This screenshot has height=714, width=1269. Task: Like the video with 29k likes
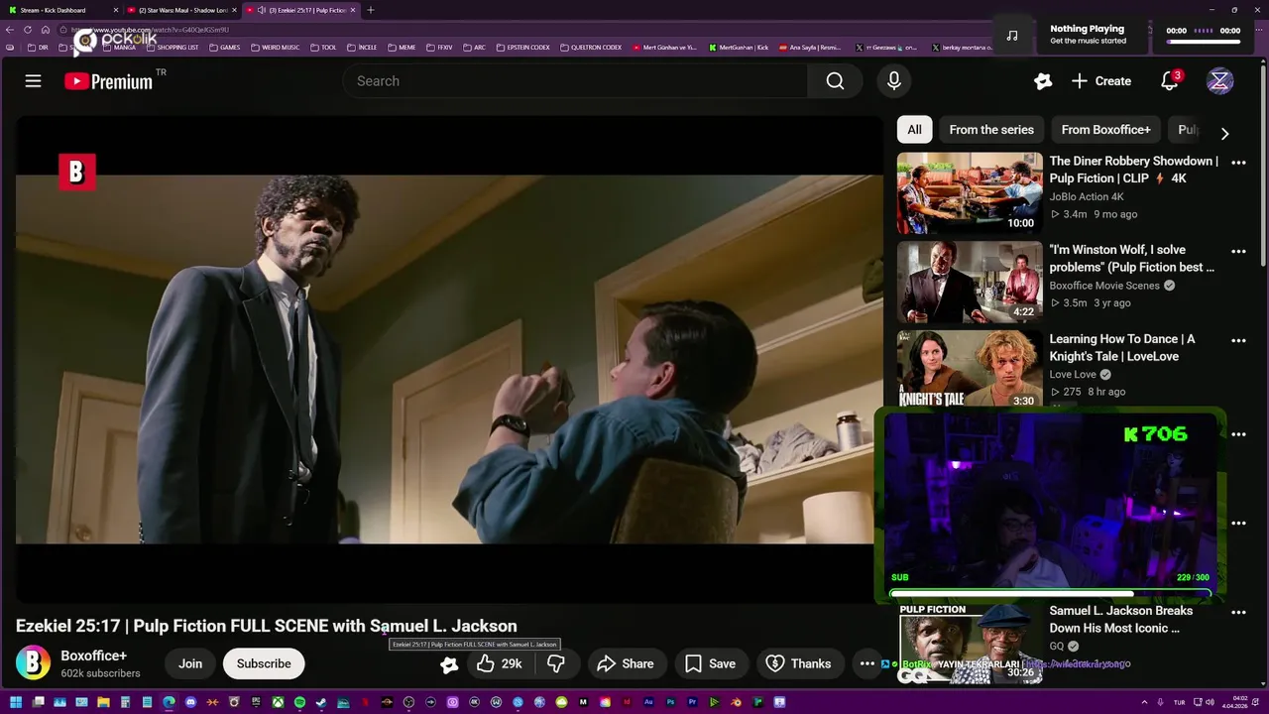[x=500, y=663]
